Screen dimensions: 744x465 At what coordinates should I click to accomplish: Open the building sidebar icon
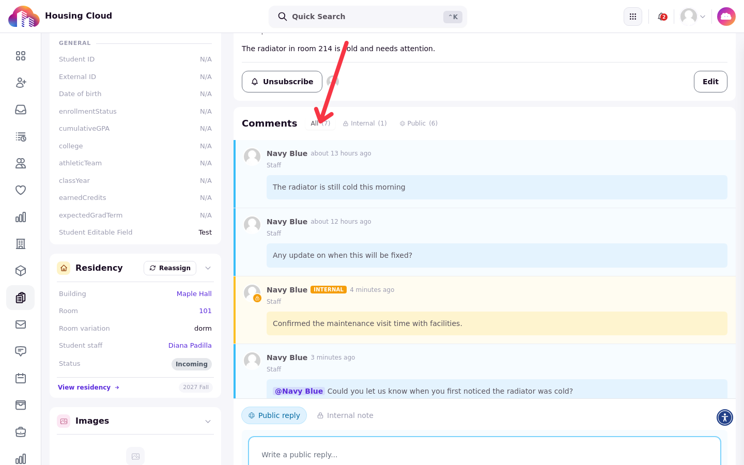click(21, 244)
